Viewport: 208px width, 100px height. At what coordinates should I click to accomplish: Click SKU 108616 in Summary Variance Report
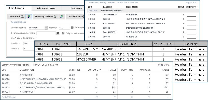(6, 75)
